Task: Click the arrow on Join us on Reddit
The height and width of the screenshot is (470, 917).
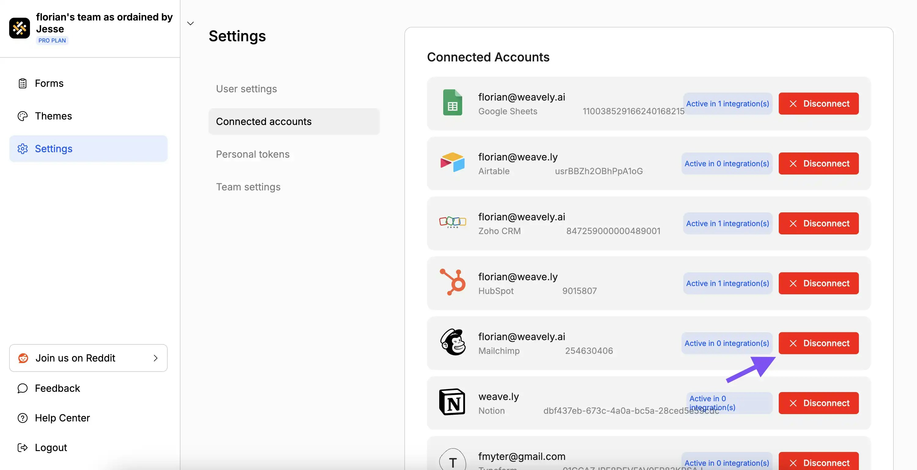Action: [155, 358]
